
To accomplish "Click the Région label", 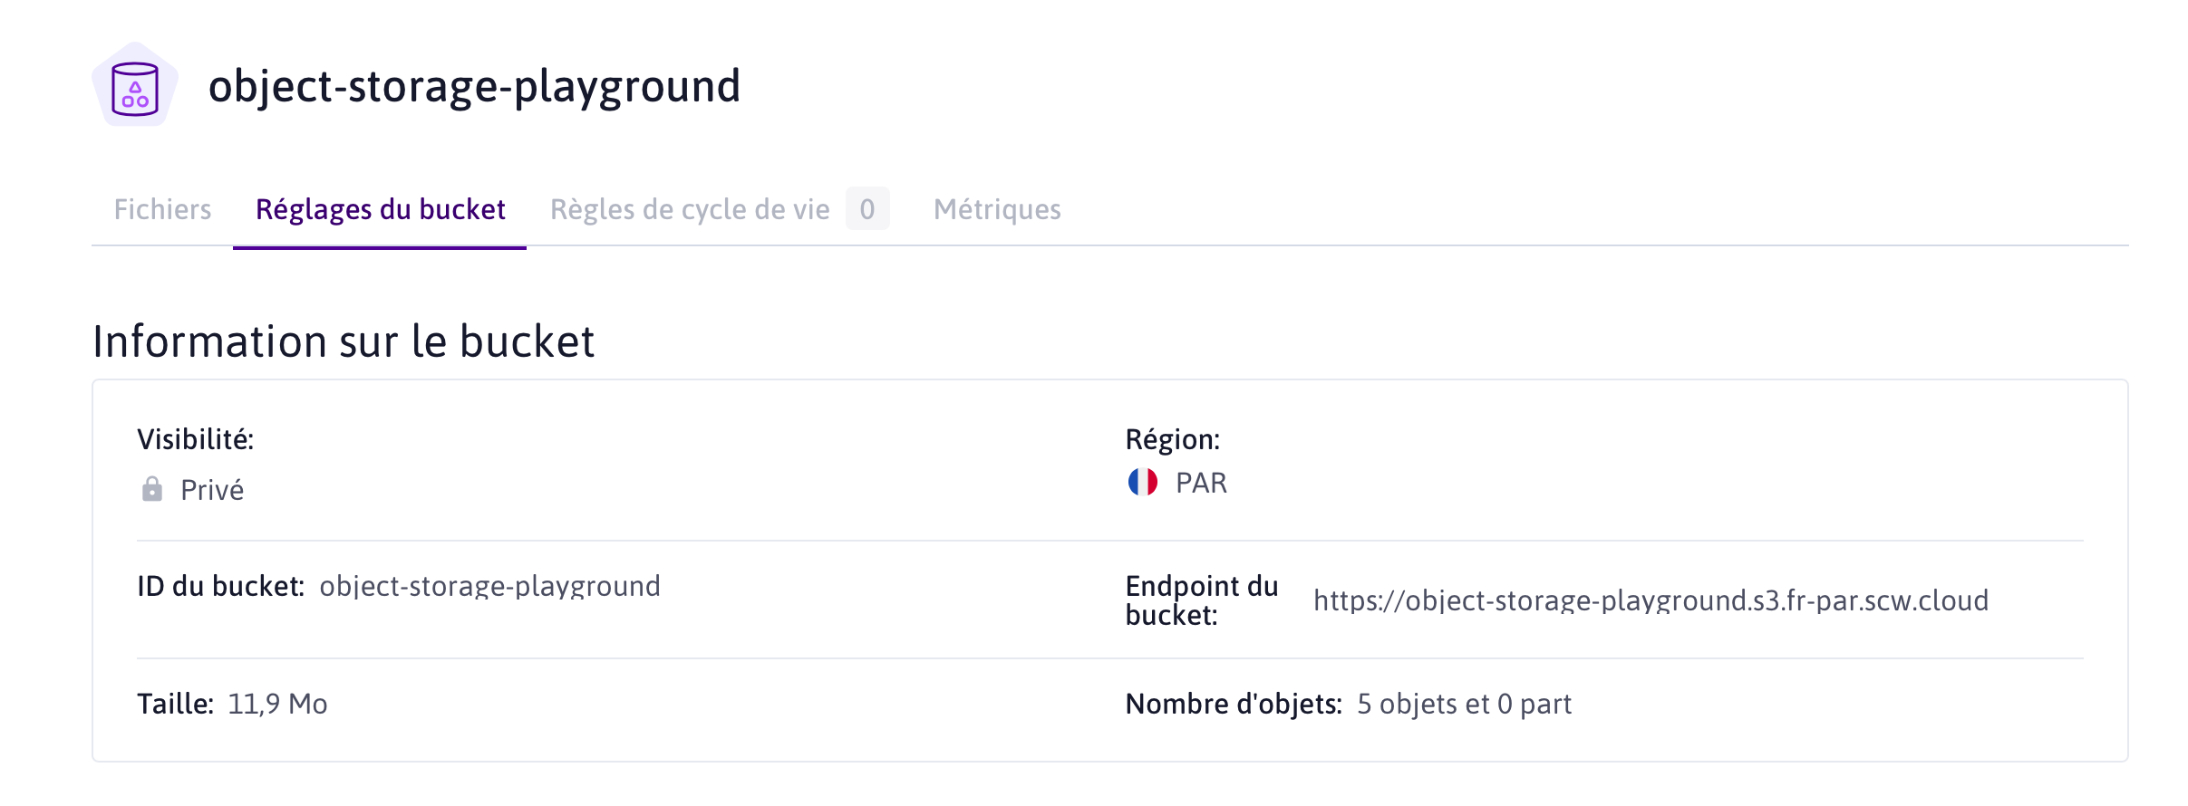I will pos(1172,439).
